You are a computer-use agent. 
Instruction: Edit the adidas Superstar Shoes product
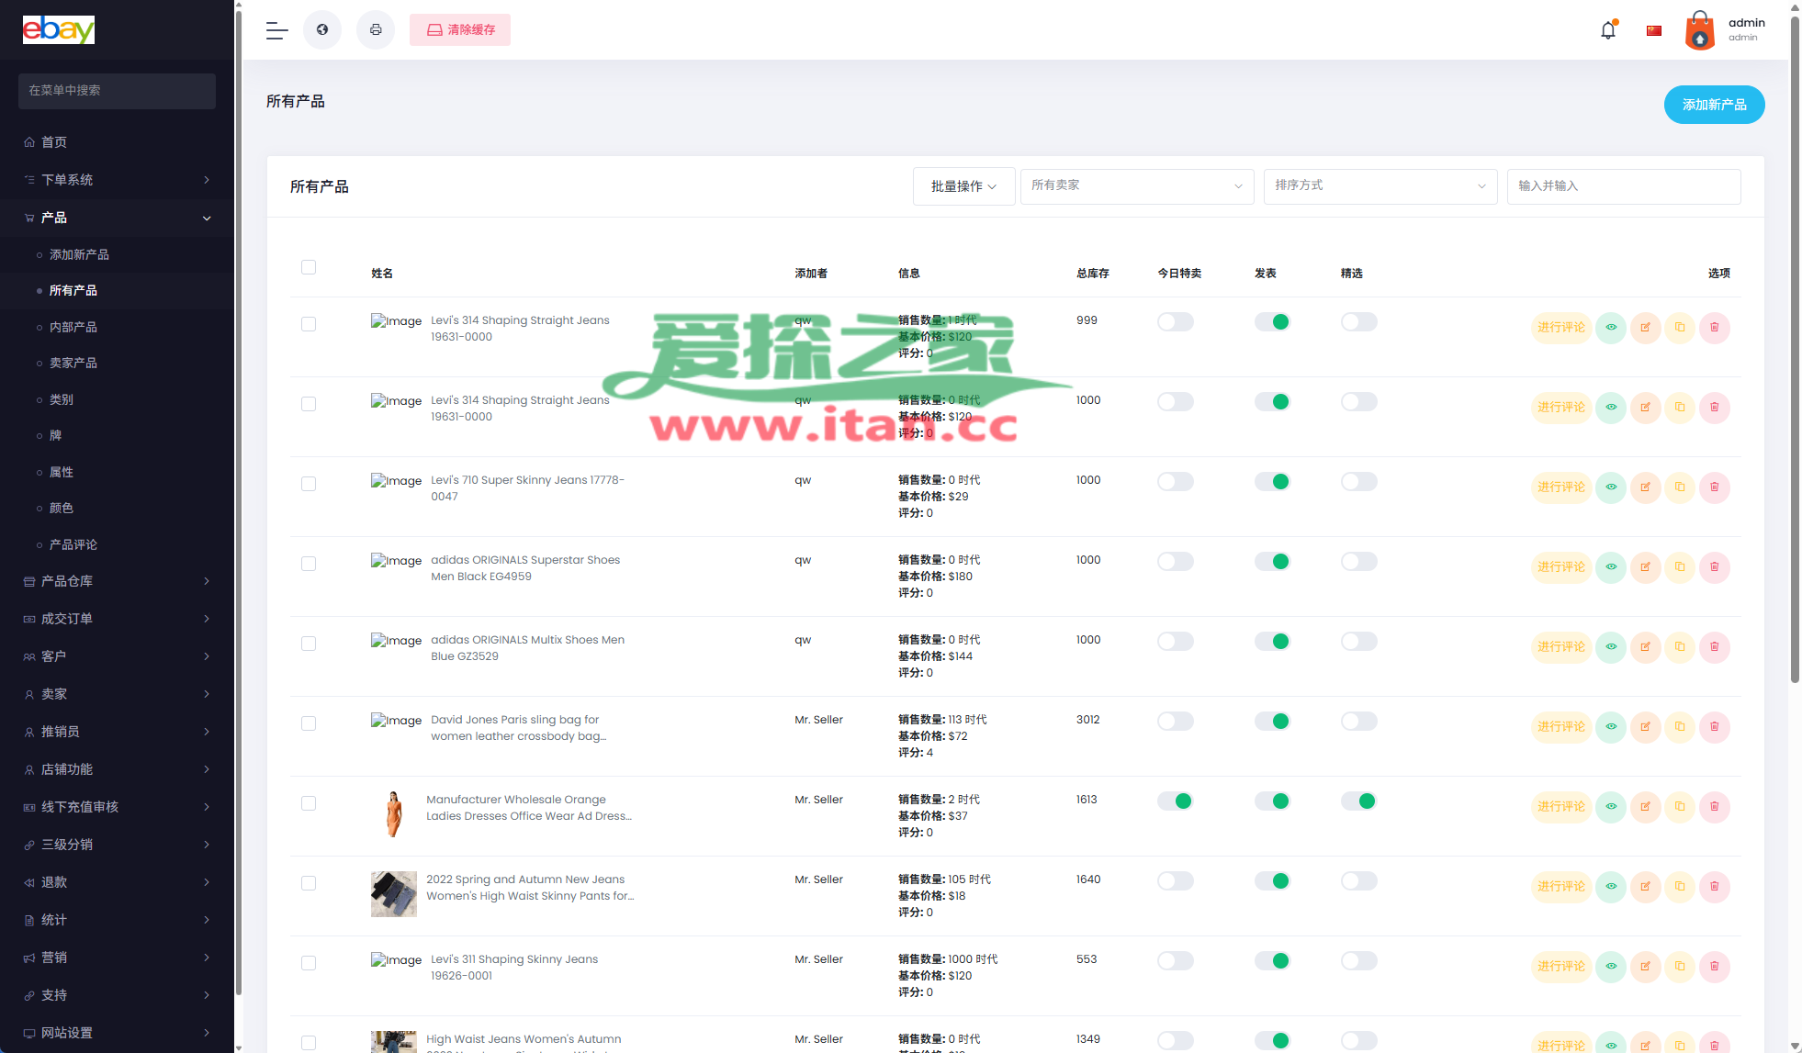(1645, 567)
